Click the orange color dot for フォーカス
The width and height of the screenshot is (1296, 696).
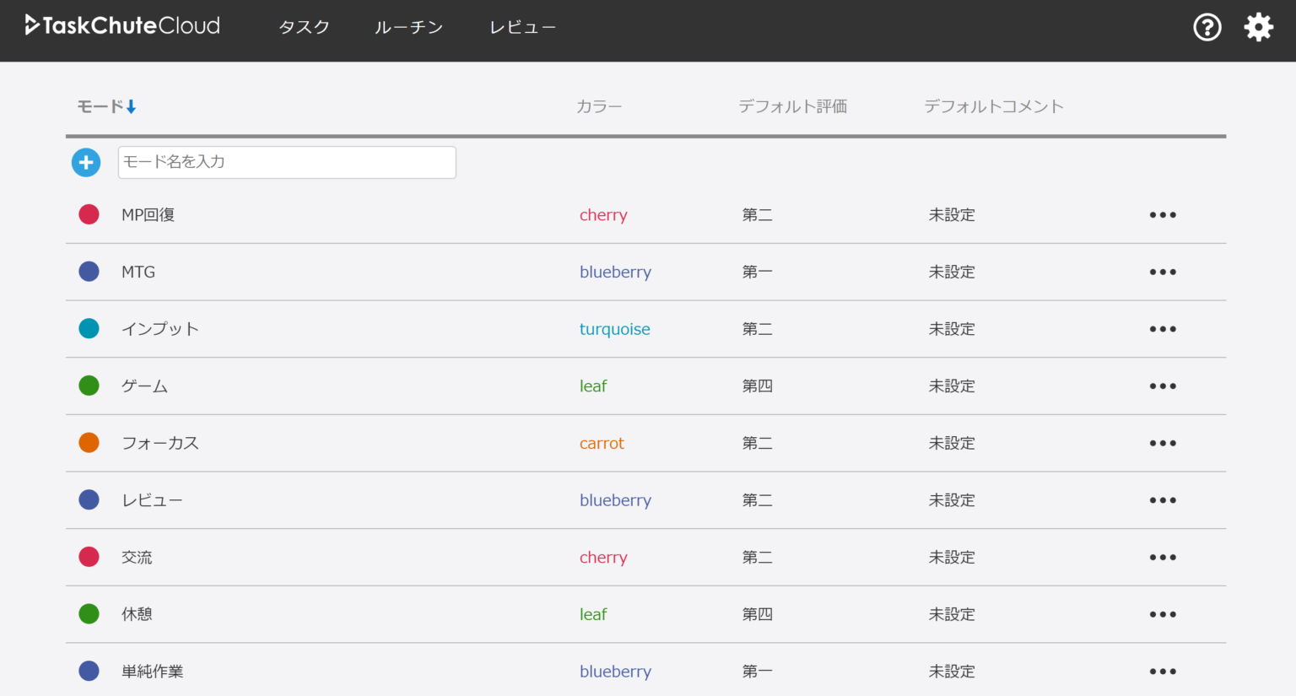click(x=89, y=443)
